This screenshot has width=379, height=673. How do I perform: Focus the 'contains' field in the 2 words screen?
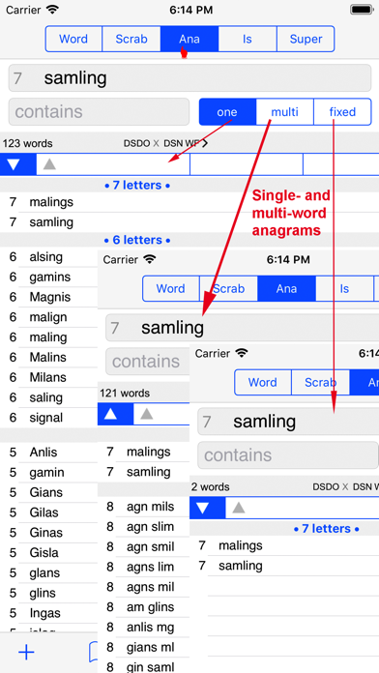coord(288,455)
